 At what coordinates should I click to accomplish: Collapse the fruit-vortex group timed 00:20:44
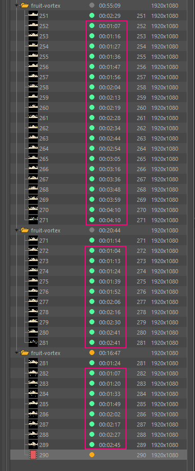[17, 230]
